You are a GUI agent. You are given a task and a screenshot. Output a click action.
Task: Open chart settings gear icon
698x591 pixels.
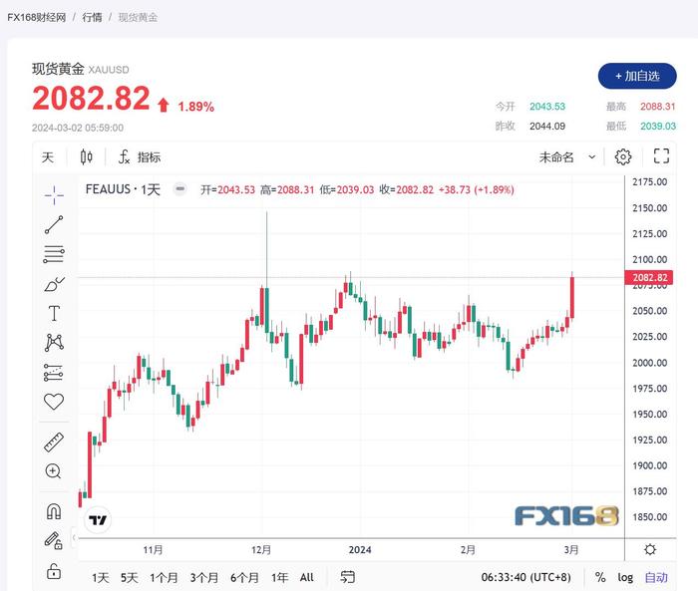(x=623, y=156)
